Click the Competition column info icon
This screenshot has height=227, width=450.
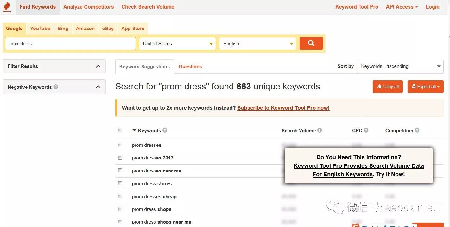click(417, 130)
